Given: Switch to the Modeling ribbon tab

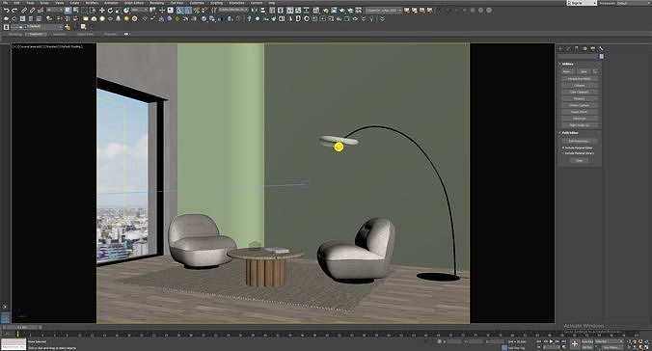Looking at the screenshot, I should (15, 34).
